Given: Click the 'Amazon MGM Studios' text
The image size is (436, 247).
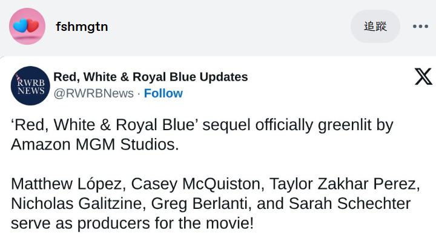Looking at the screenshot, I should coord(94,145).
